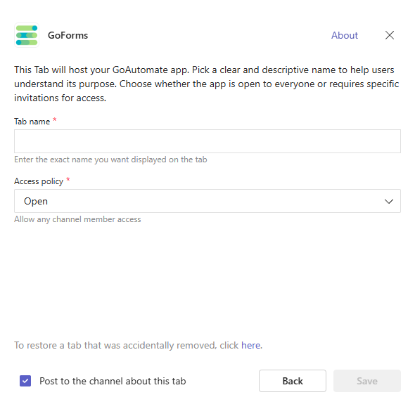Image resolution: width=415 pixels, height=416 pixels.
Task: Click the "Allow any channel member access" helper text
Action: point(77,219)
